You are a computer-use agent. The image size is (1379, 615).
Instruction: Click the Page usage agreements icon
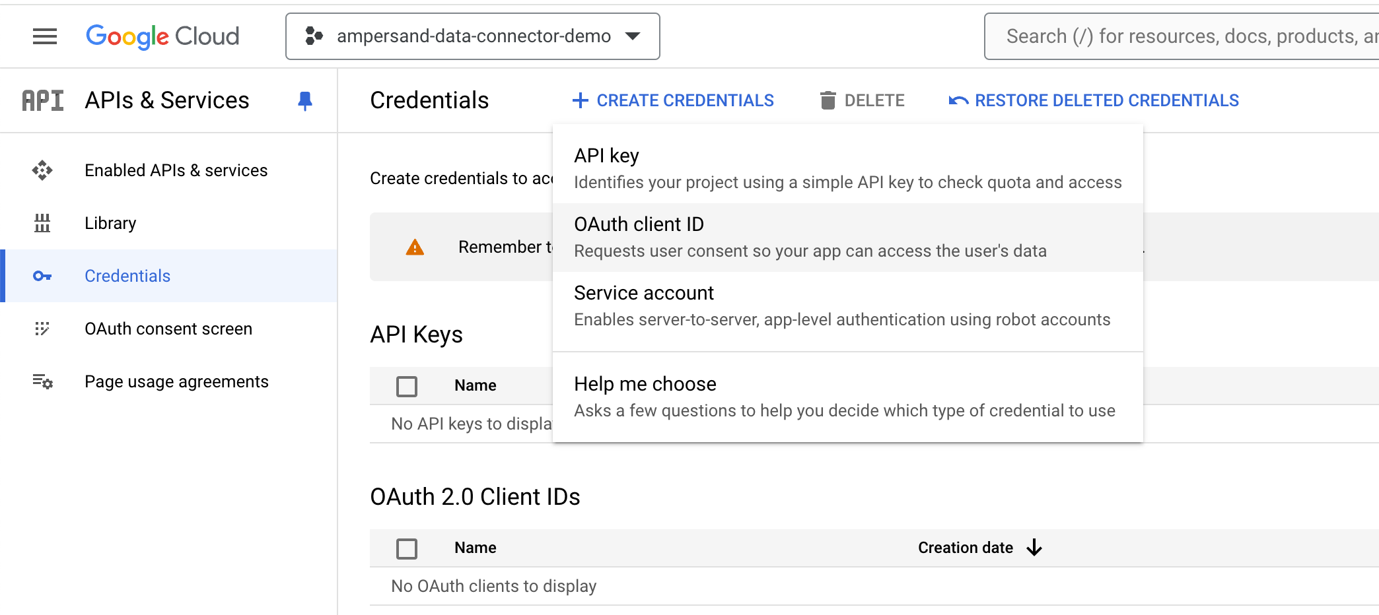(42, 381)
